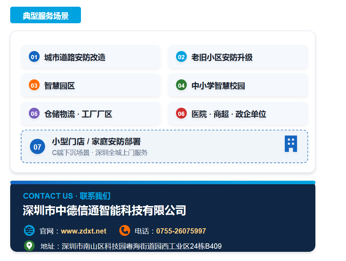Image resolution: width=346 pixels, height=261 pixels.
Task: Select 老旧小区安防升级 text
Action: click(x=222, y=57)
